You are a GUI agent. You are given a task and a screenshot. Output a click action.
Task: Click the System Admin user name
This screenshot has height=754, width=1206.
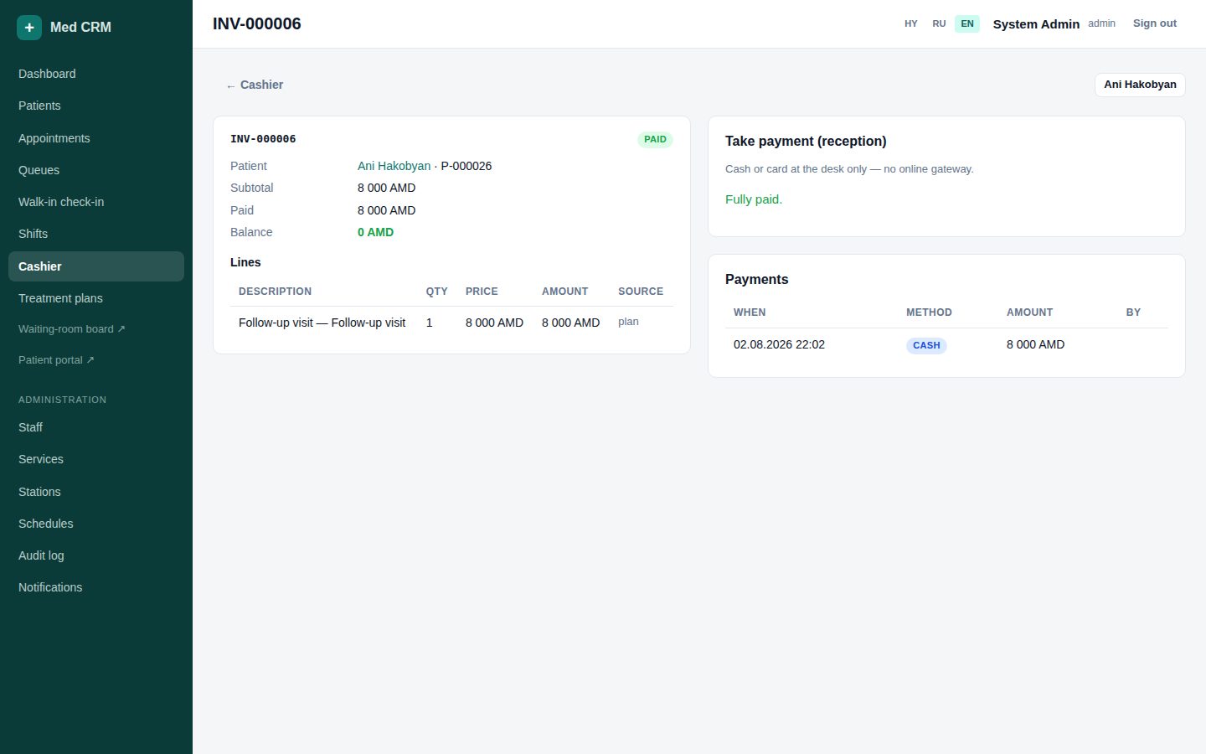pos(1036,24)
